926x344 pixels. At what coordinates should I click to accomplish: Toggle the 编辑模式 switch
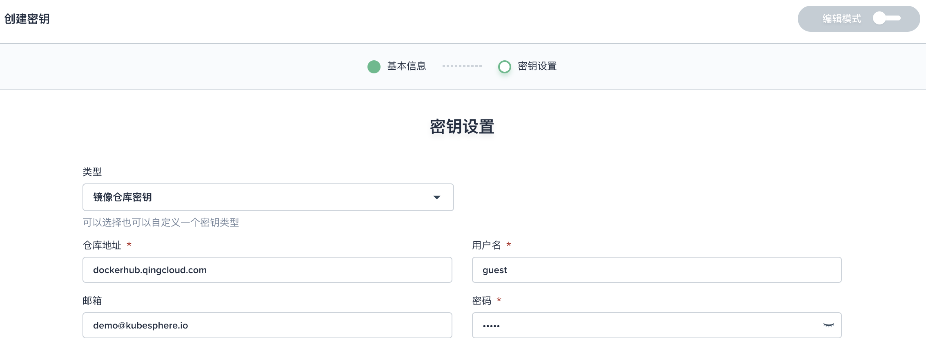point(886,18)
